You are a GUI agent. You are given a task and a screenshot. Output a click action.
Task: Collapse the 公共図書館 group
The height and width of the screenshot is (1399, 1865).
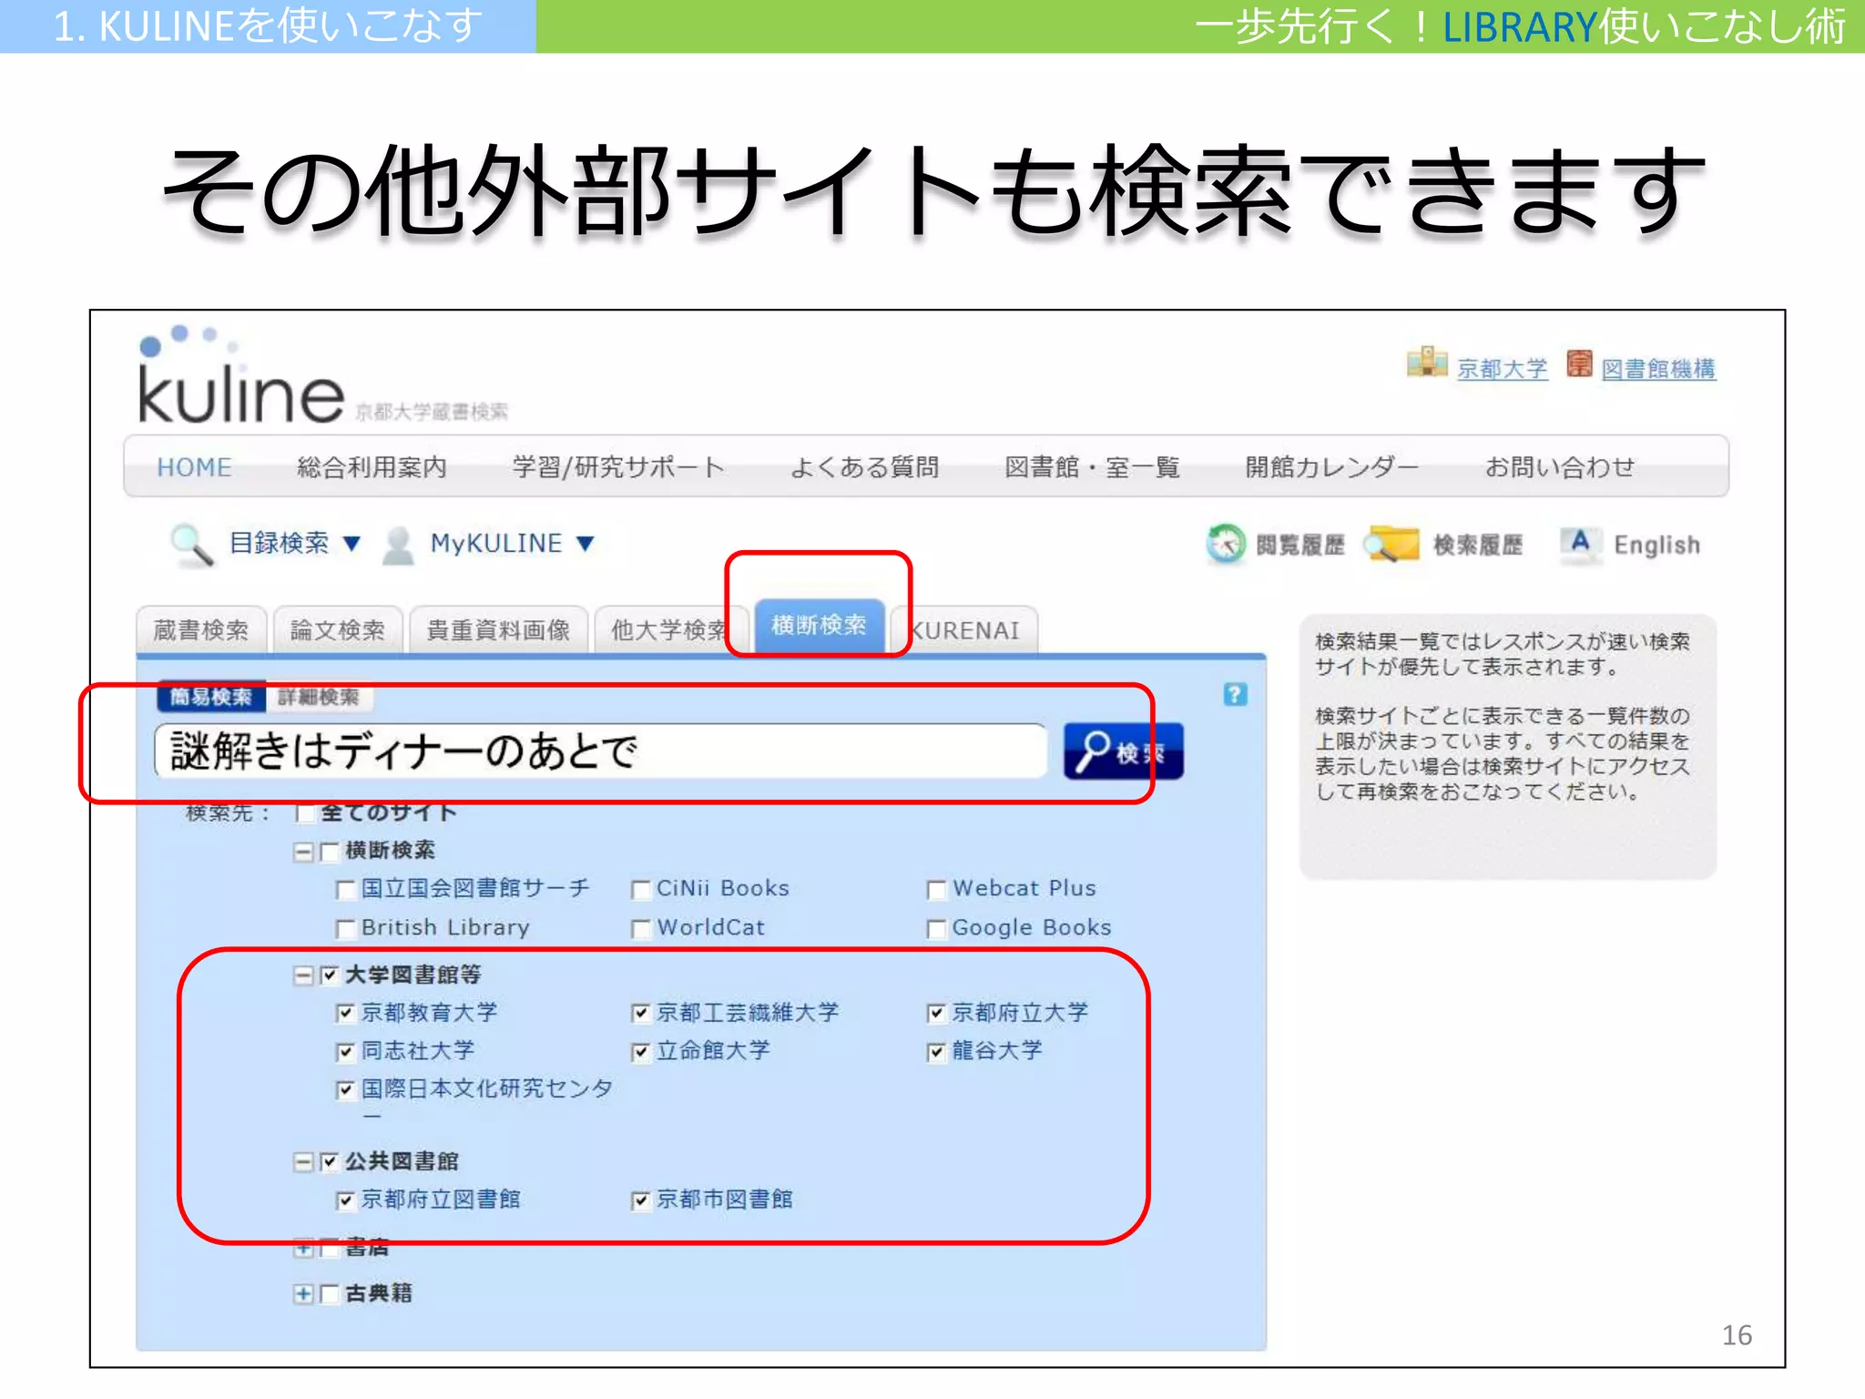303,1162
